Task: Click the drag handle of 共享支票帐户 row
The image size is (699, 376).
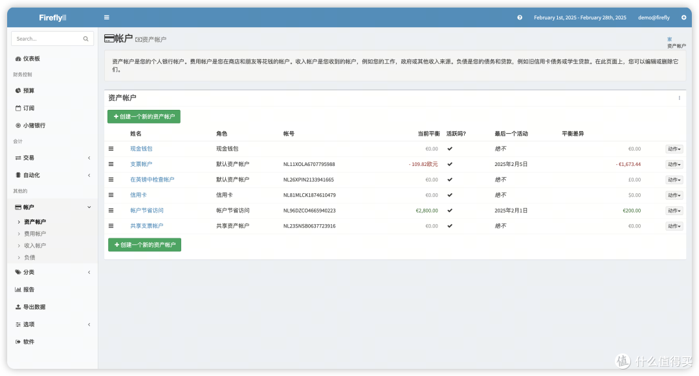Action: click(111, 225)
